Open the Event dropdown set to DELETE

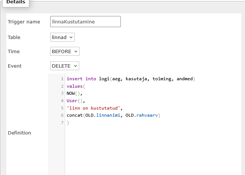(65, 66)
